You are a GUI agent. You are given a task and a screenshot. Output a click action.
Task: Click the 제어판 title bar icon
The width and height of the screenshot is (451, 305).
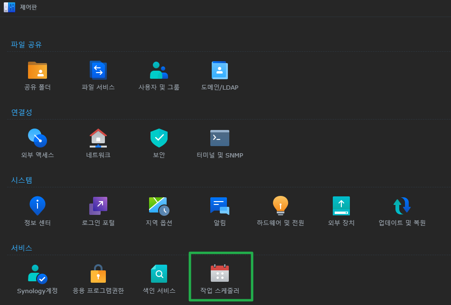click(9, 8)
